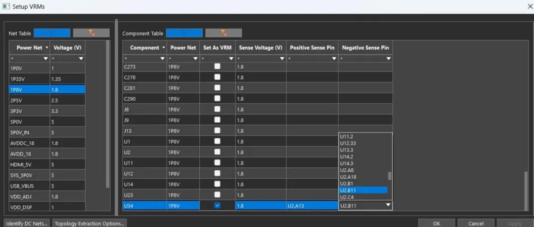Select the VDD_ADJ power net row
Viewport: 534px width, 227px height.
tap(47, 196)
